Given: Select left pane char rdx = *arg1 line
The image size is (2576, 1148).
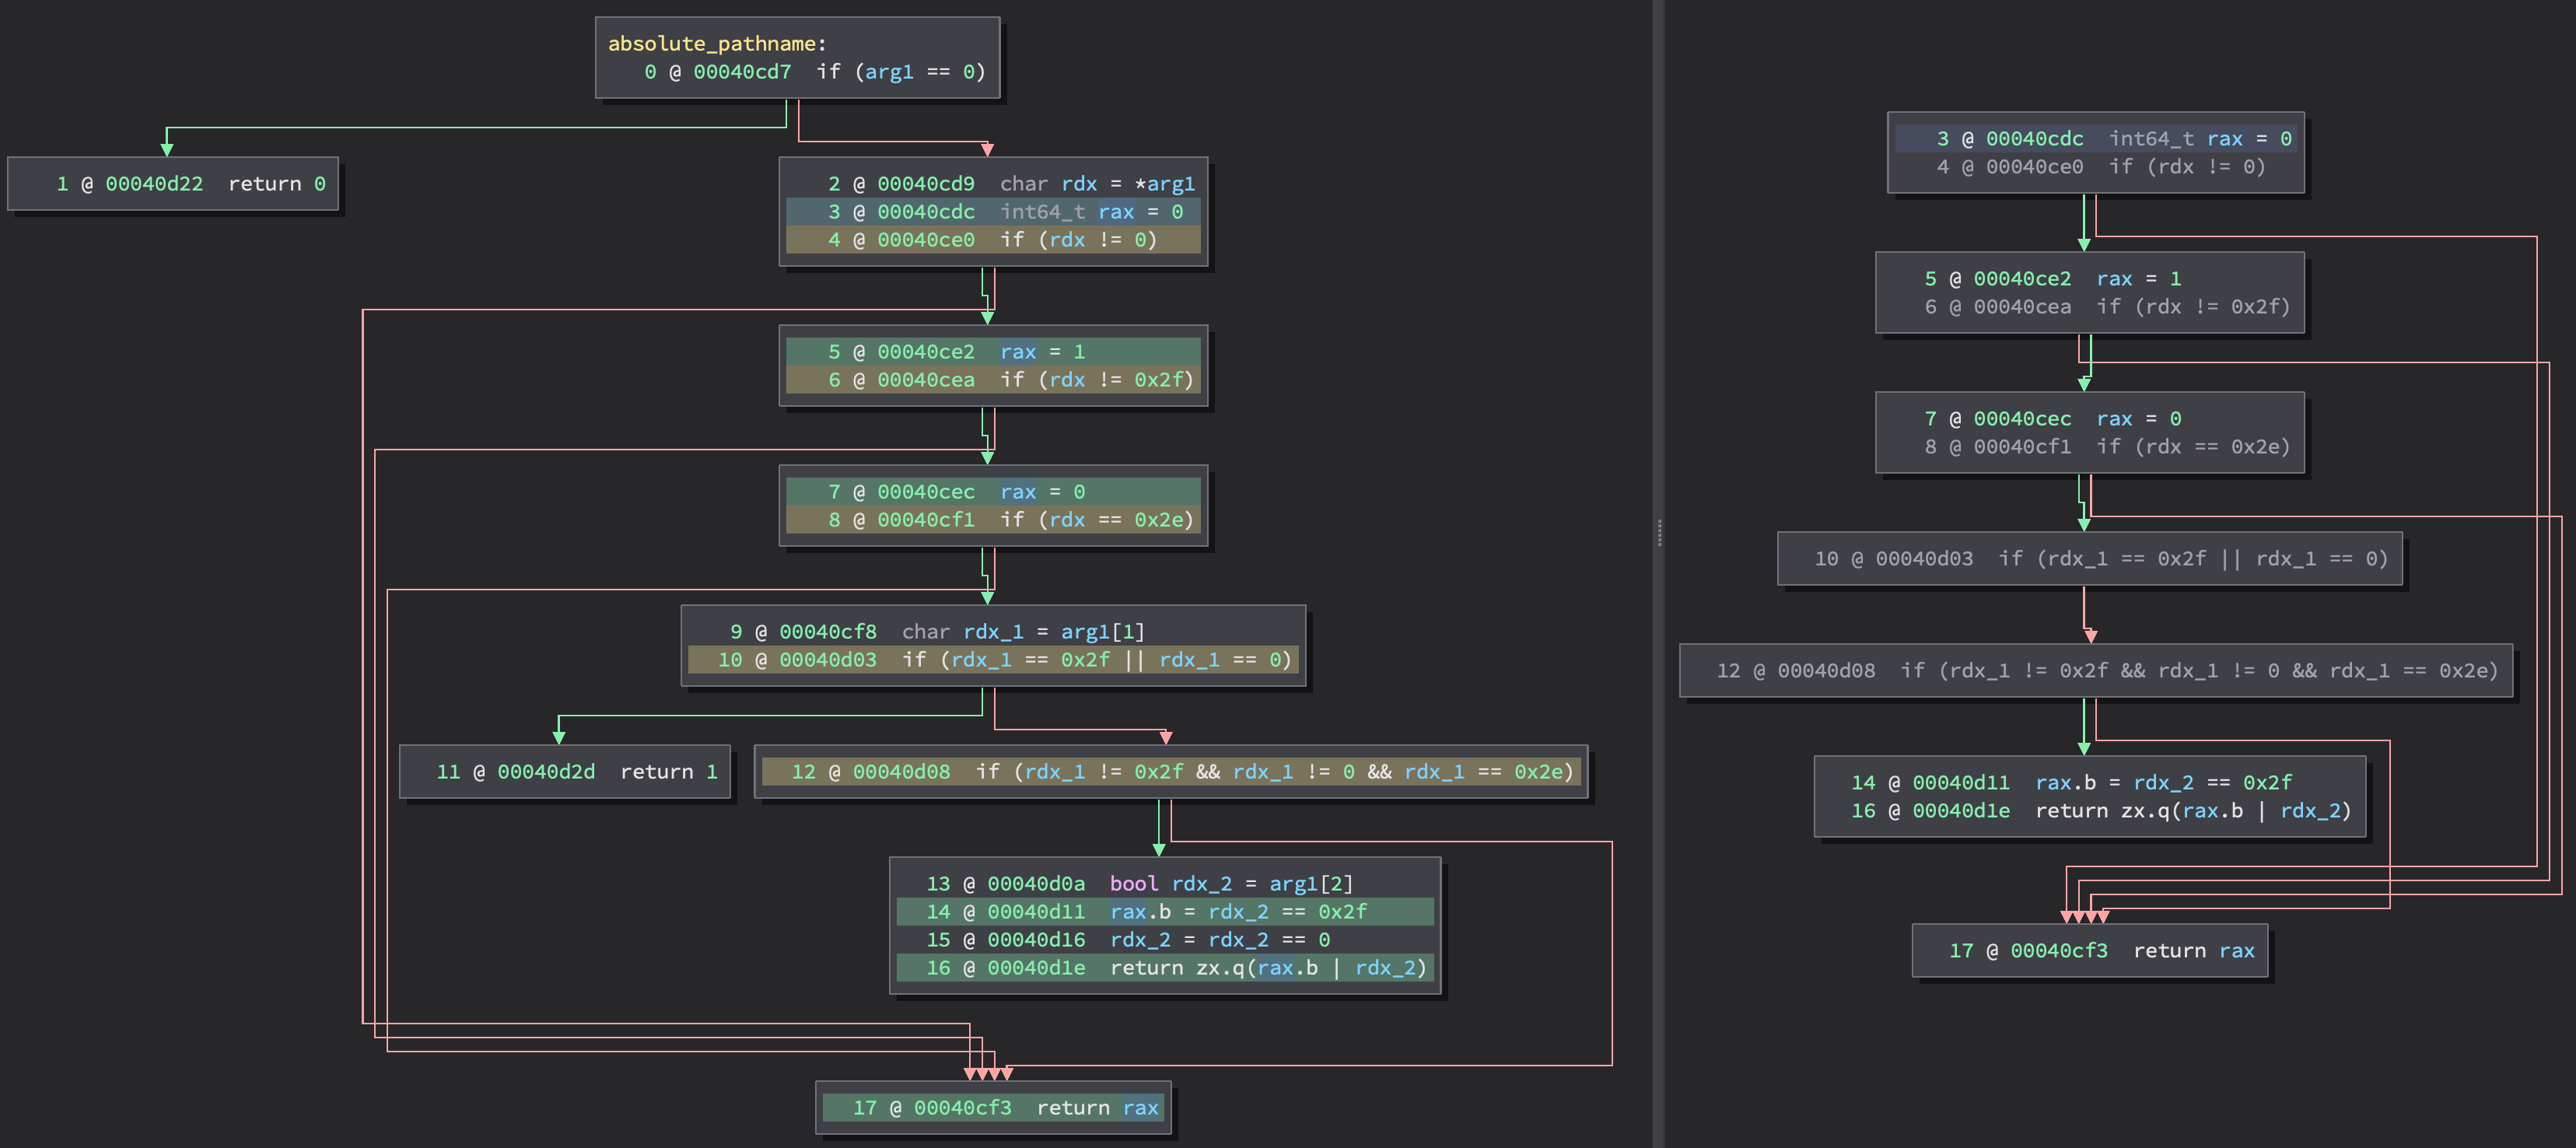Looking at the screenshot, I should tap(1010, 183).
